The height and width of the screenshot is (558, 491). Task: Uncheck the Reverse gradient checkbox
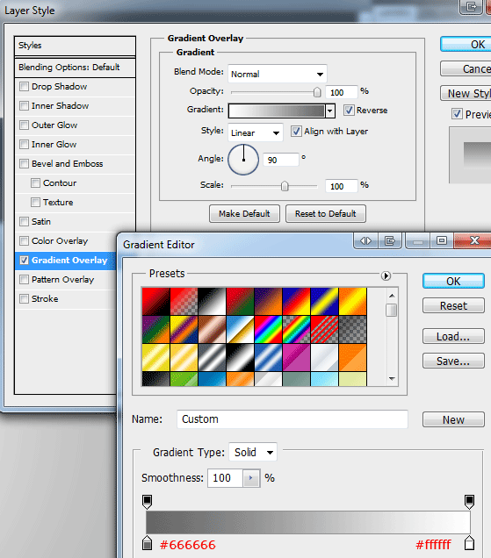click(349, 110)
